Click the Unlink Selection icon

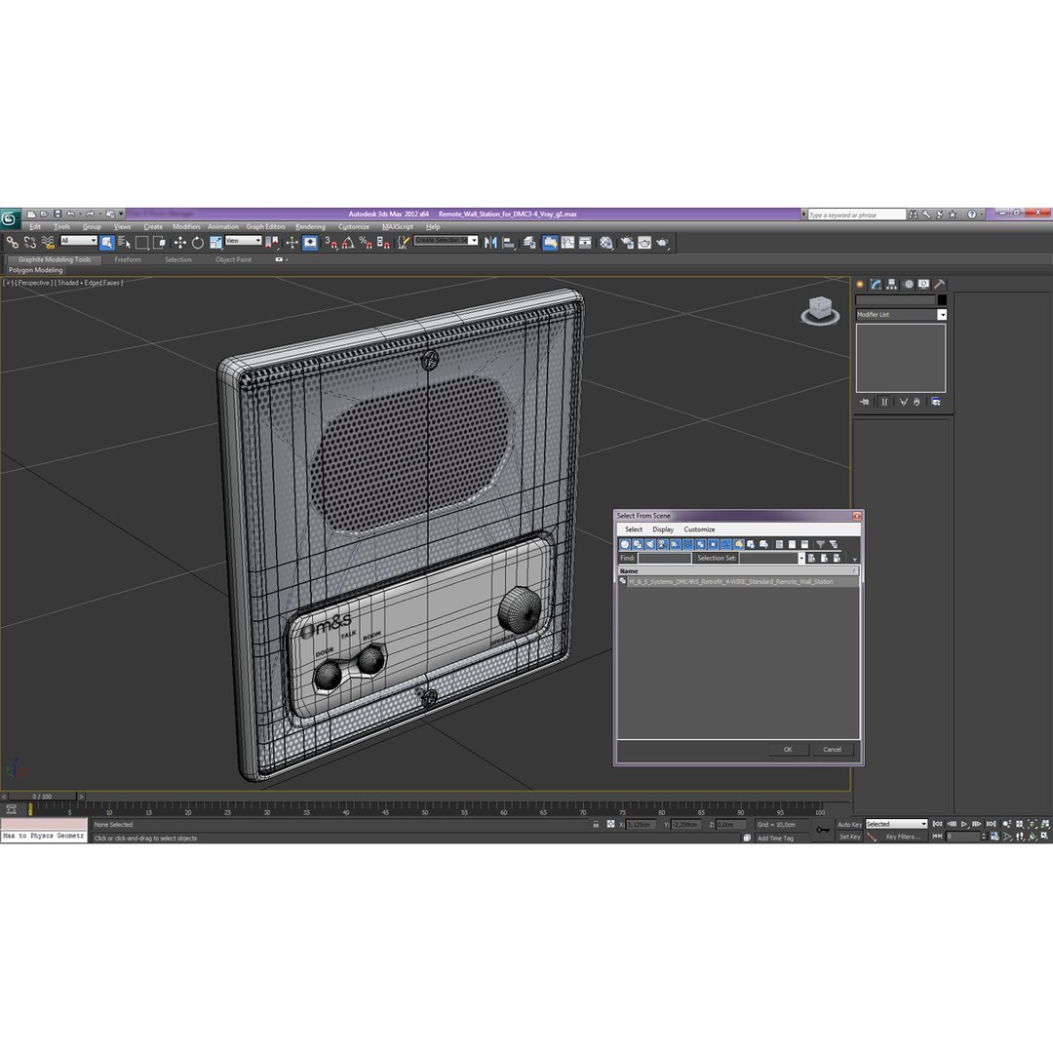coord(29,243)
